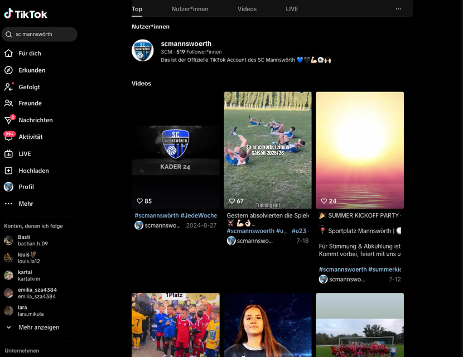Image resolution: width=463 pixels, height=357 pixels.
Task: Click author avatar under the KADER 24 video
Action: (x=139, y=225)
